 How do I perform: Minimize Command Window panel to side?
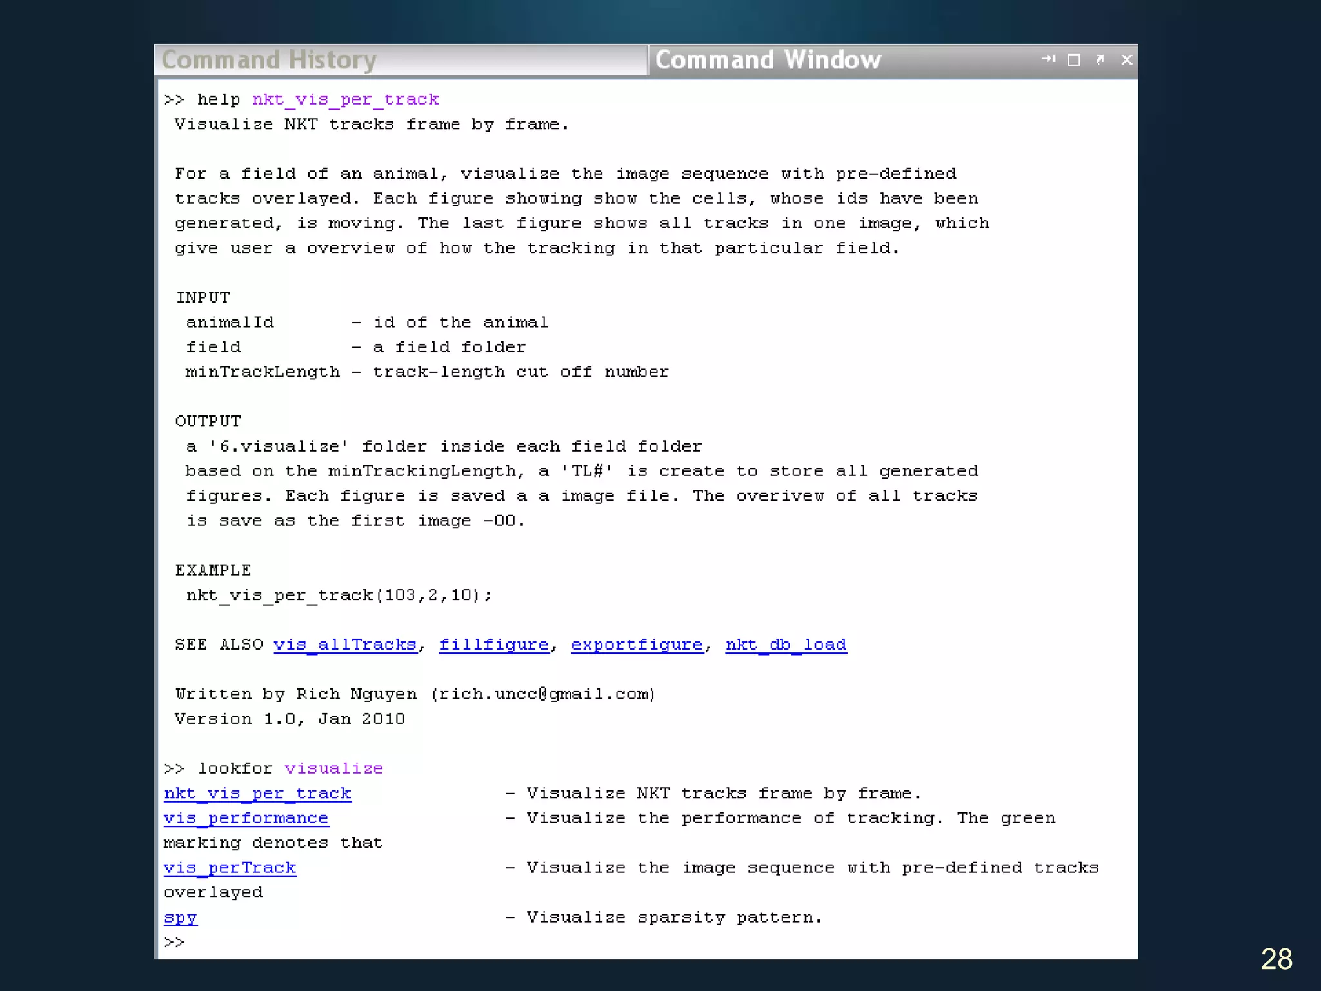pos(1048,59)
